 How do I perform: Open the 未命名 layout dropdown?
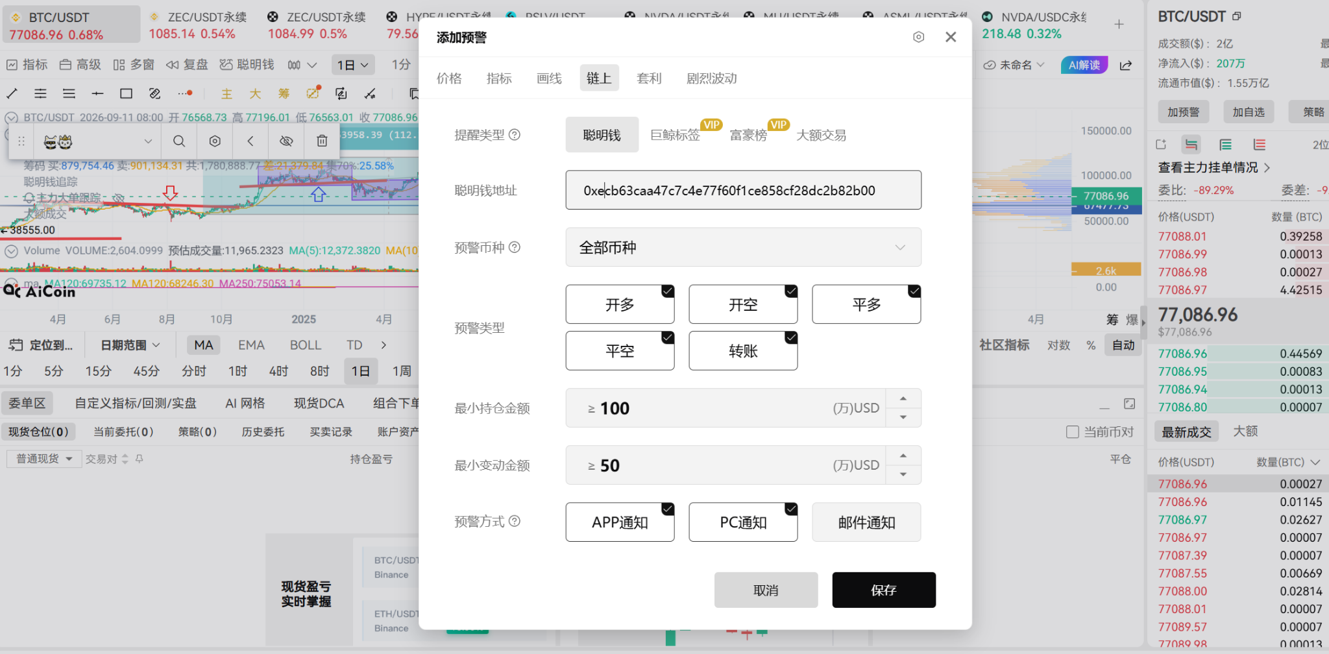click(1014, 65)
